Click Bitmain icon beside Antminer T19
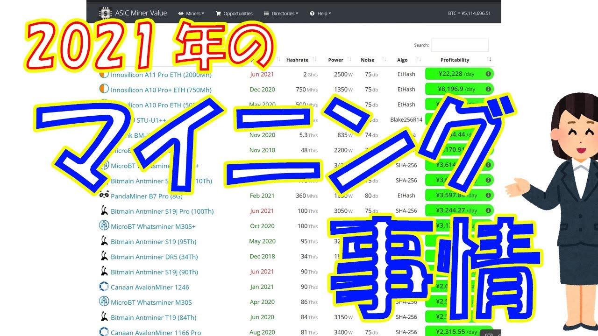The width and height of the screenshot is (598, 336). pos(104,317)
